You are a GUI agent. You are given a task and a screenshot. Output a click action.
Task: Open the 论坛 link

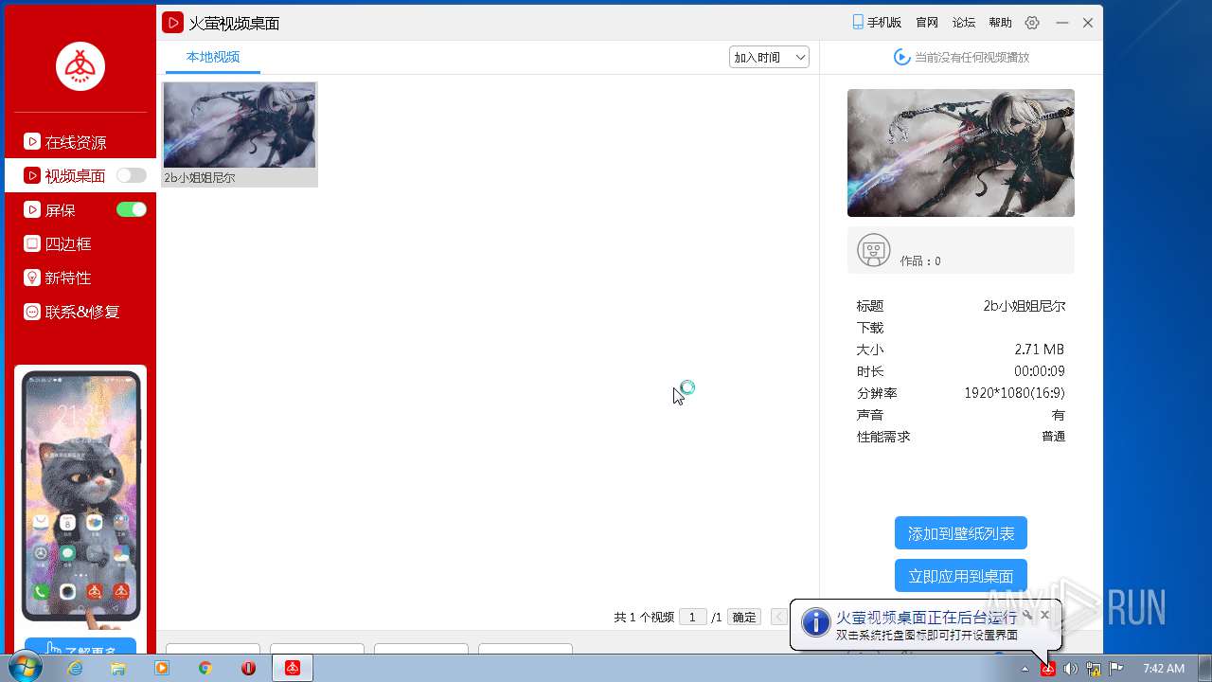[964, 23]
